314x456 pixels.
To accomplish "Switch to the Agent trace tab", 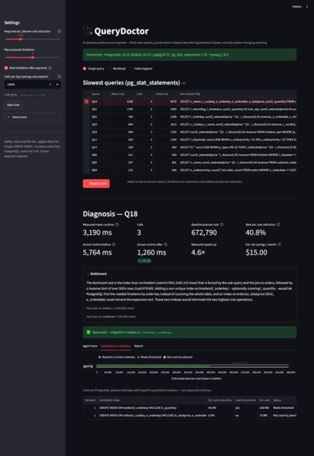I will point(90,346).
